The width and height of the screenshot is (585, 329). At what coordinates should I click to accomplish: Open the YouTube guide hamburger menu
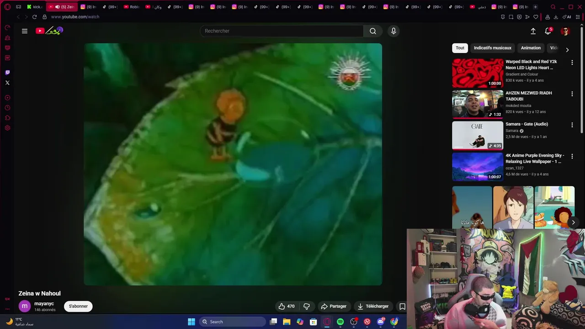pyautogui.click(x=25, y=31)
